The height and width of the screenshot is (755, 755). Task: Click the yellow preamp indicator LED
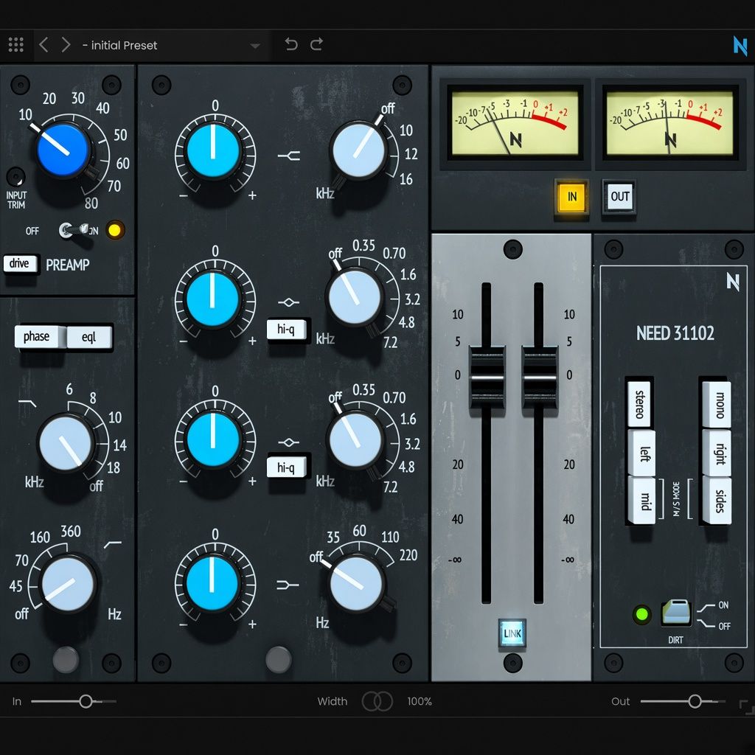tap(114, 230)
